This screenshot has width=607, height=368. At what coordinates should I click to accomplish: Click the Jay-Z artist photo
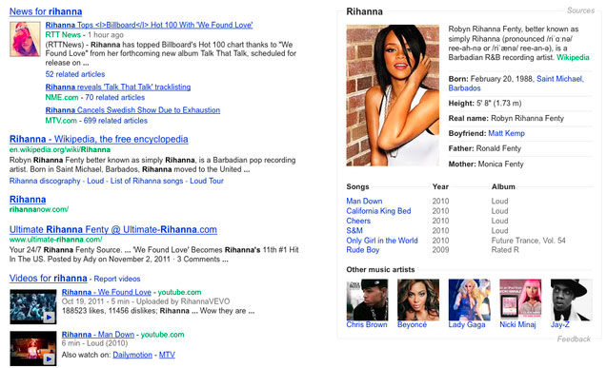[x=572, y=300]
